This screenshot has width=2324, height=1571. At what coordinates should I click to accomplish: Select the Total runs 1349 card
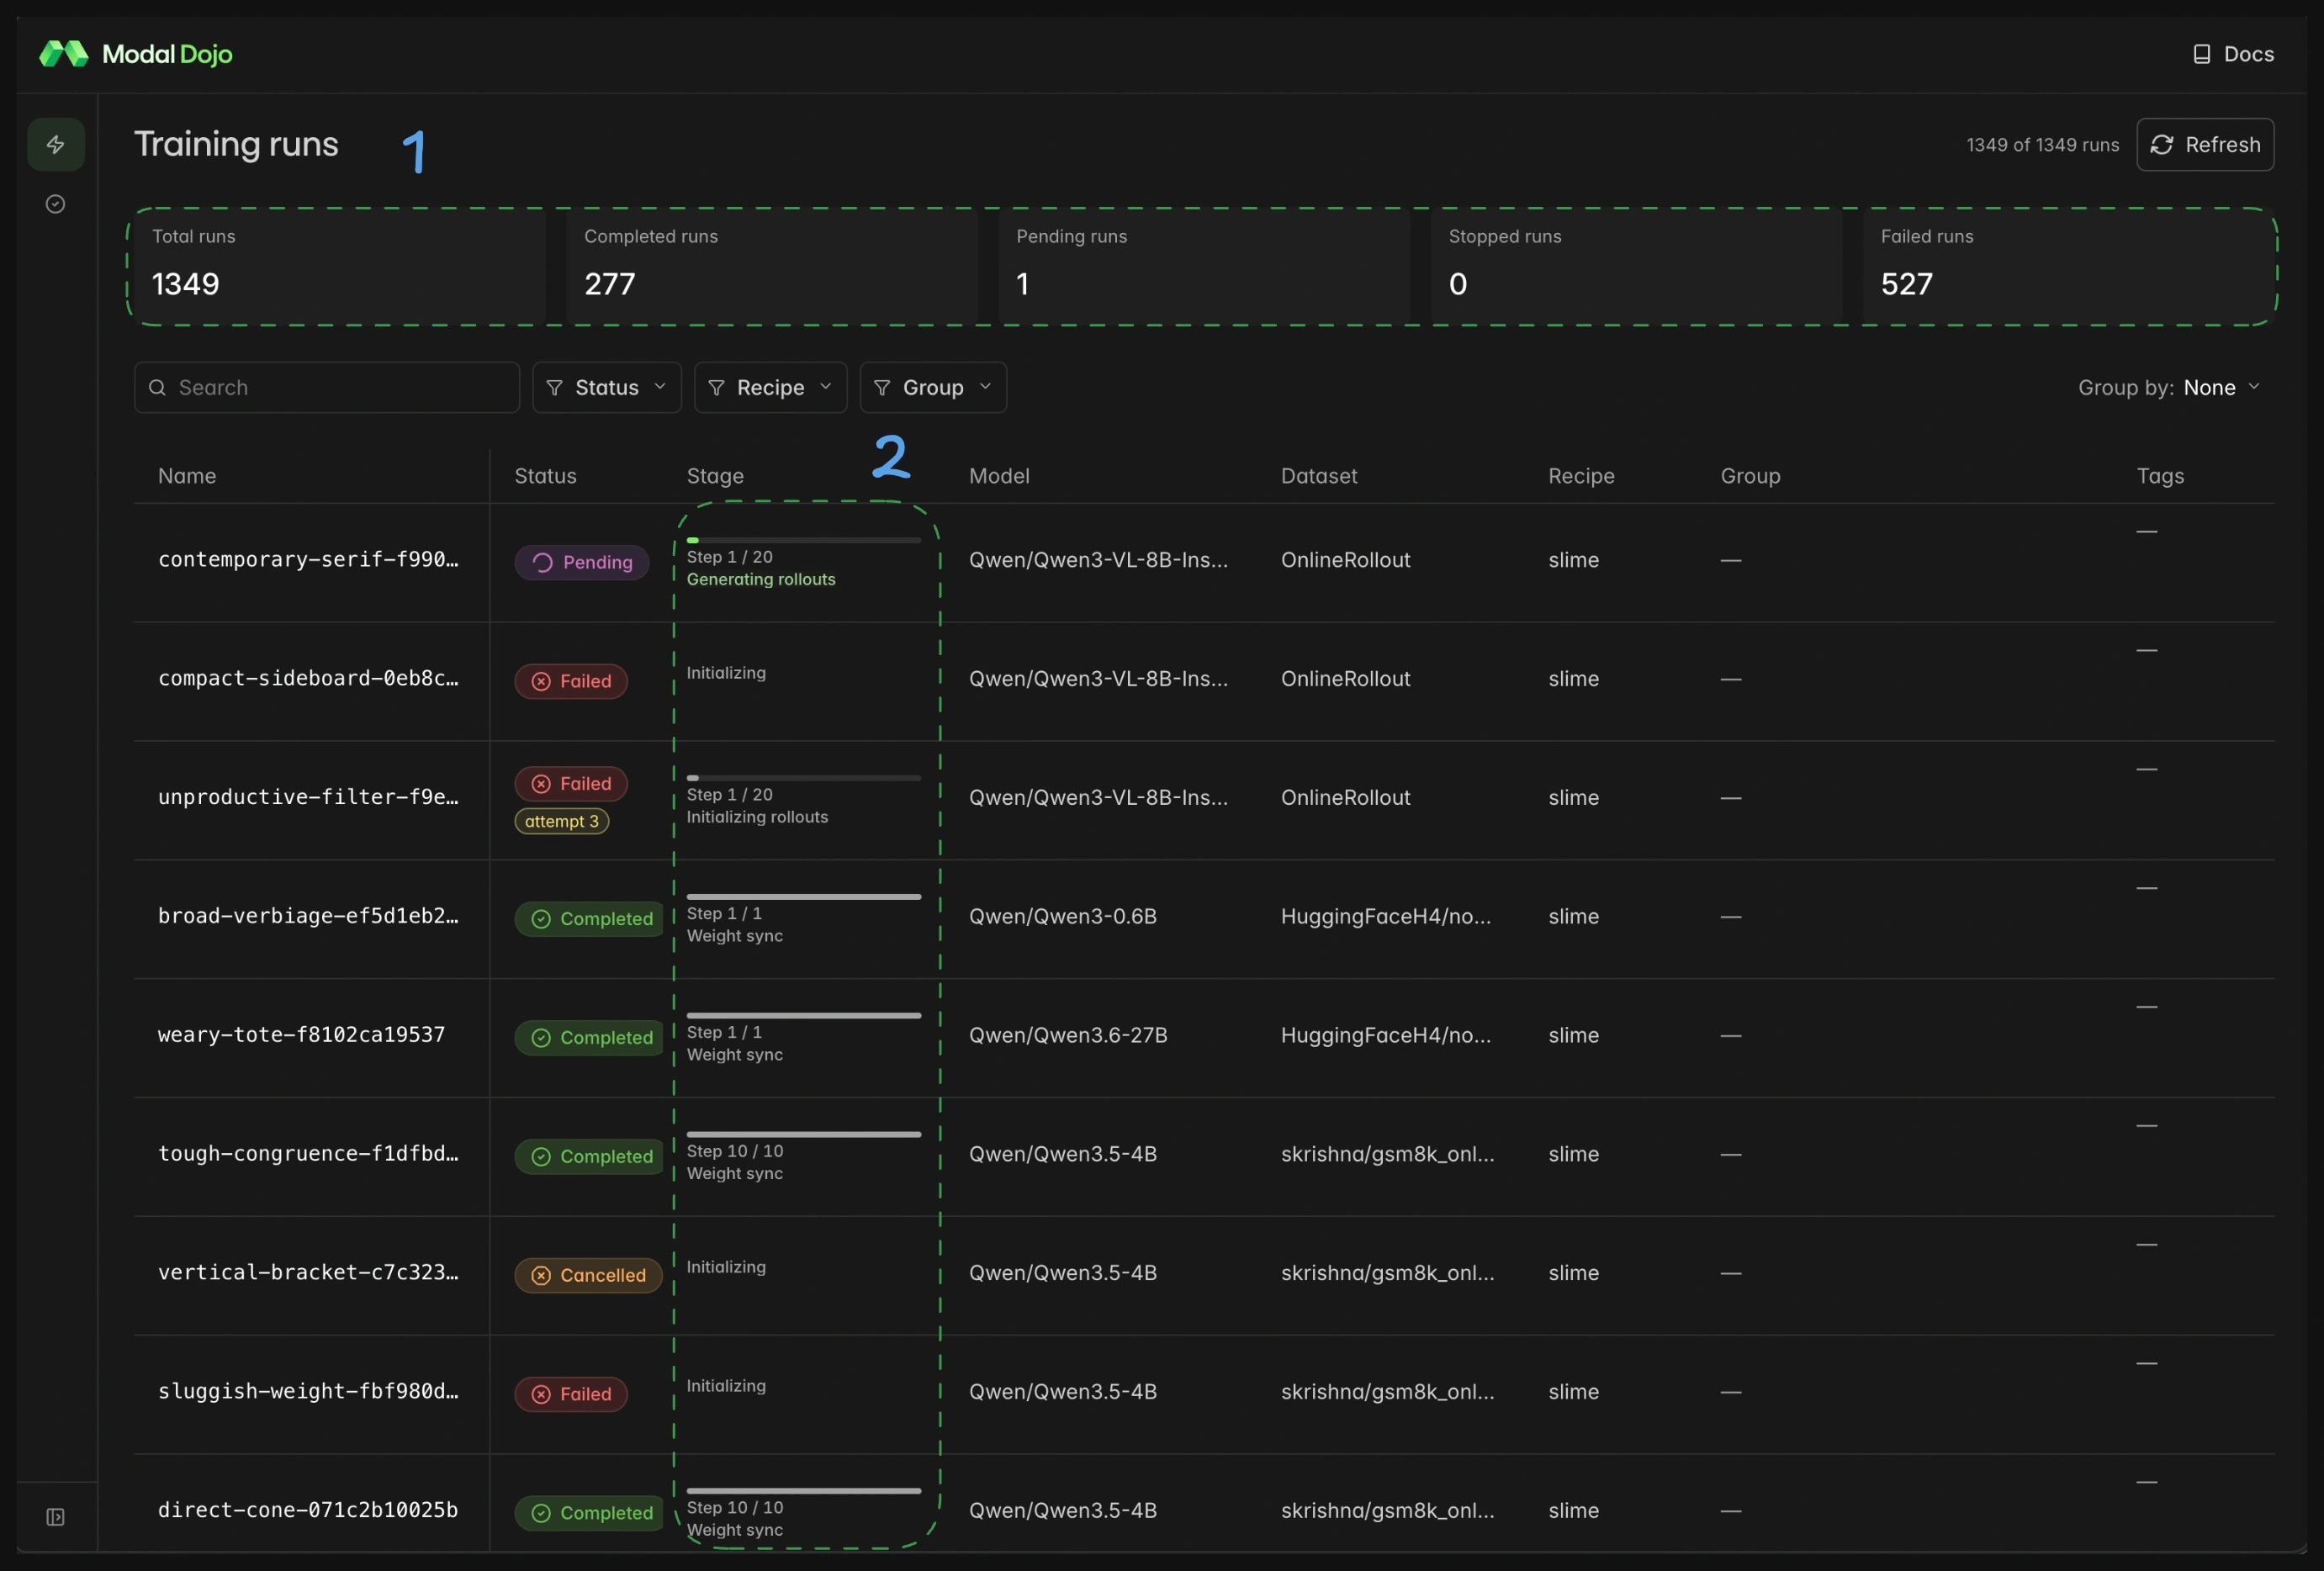tap(341, 267)
